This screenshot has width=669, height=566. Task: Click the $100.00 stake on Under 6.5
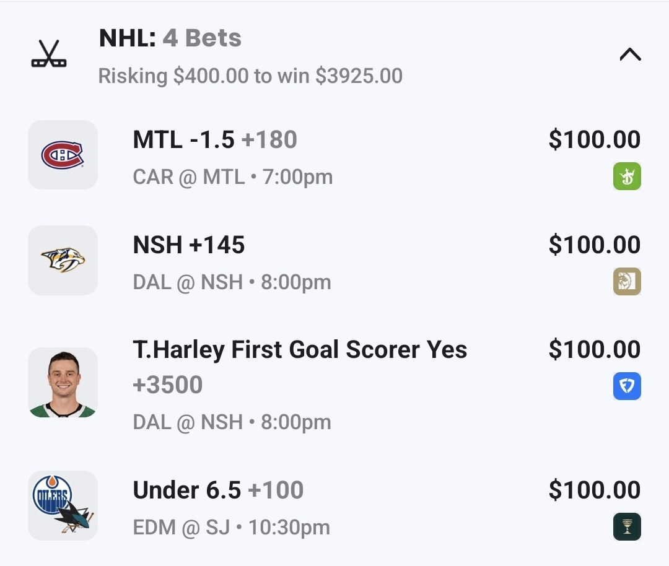(594, 490)
